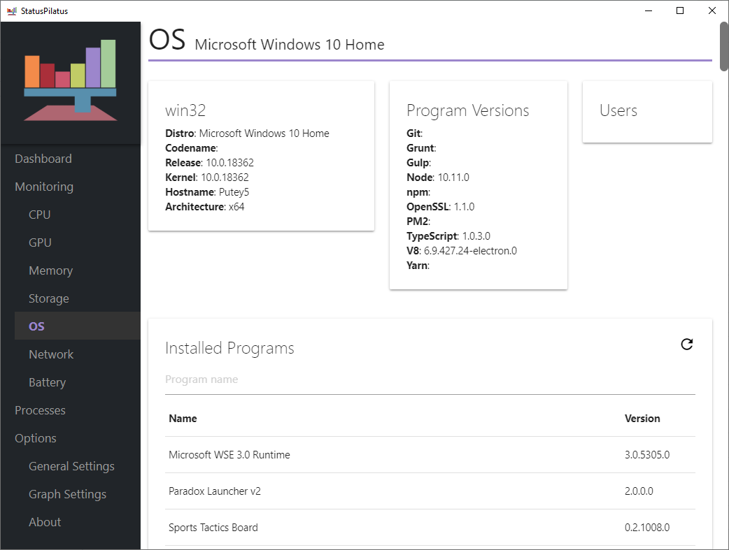The height and width of the screenshot is (550, 729).
Task: Select the Paradox Launcher v2 row
Action: (430, 491)
